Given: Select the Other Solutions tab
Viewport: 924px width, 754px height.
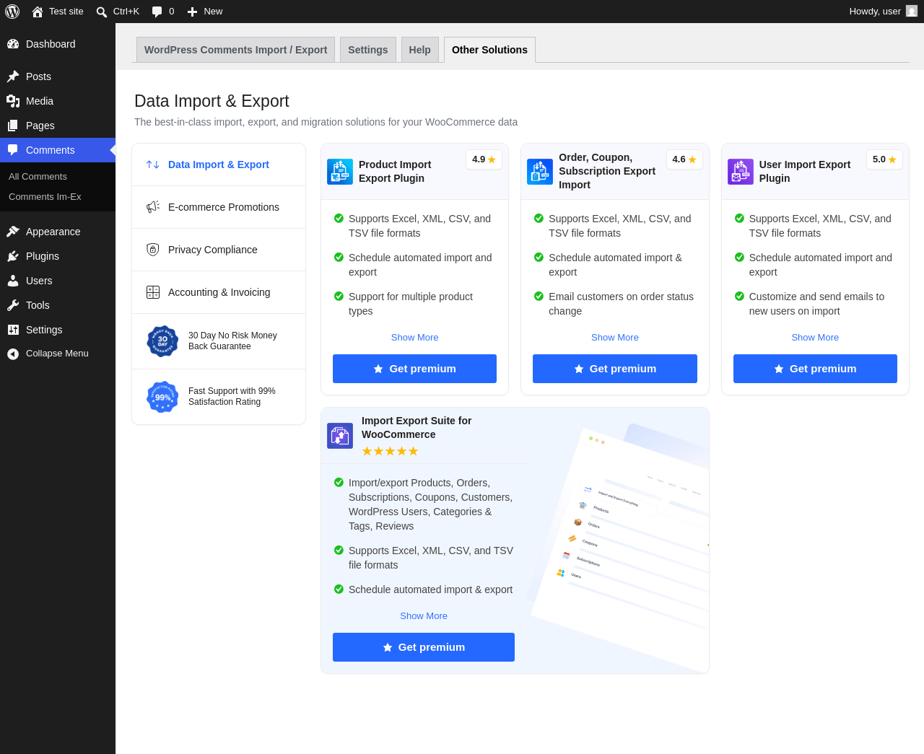Looking at the screenshot, I should tap(489, 50).
